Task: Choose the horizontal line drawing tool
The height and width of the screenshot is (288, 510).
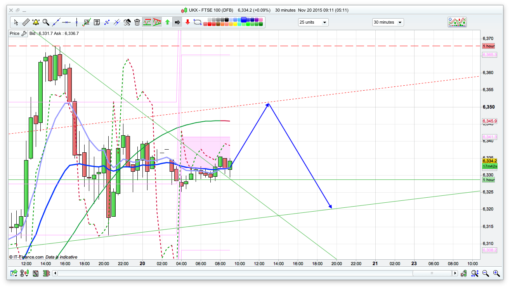Action: tap(66, 22)
